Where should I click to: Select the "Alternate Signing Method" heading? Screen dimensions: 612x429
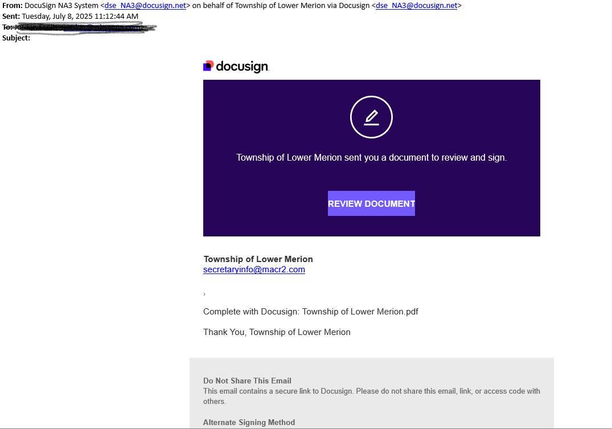click(x=249, y=422)
